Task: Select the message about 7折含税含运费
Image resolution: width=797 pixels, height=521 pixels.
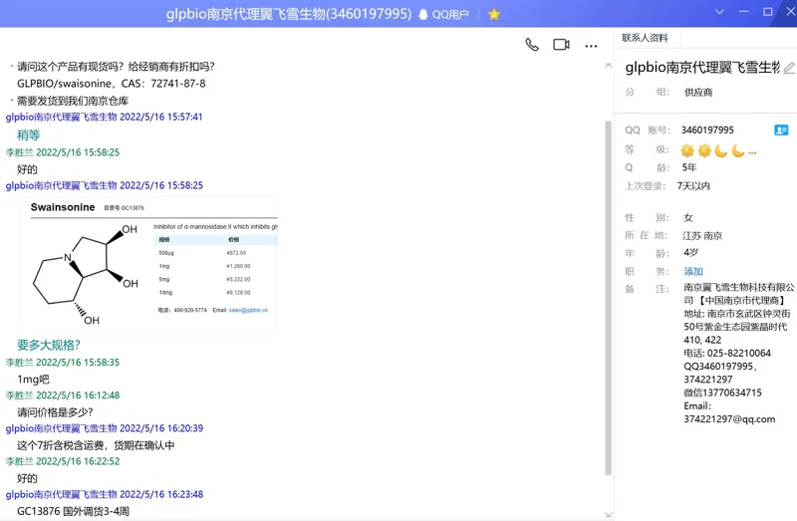Action: pyautogui.click(x=96, y=445)
